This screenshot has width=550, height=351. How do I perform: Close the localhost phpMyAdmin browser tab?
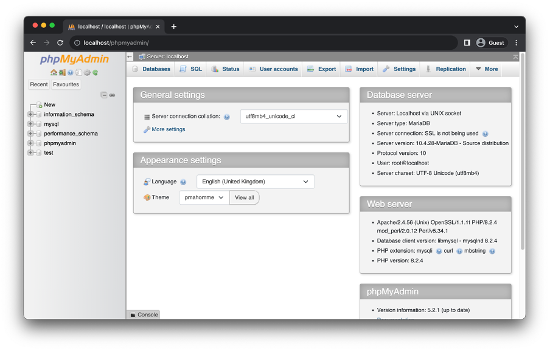(158, 27)
